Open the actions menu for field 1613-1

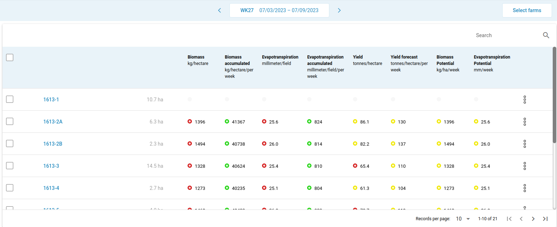click(x=525, y=99)
